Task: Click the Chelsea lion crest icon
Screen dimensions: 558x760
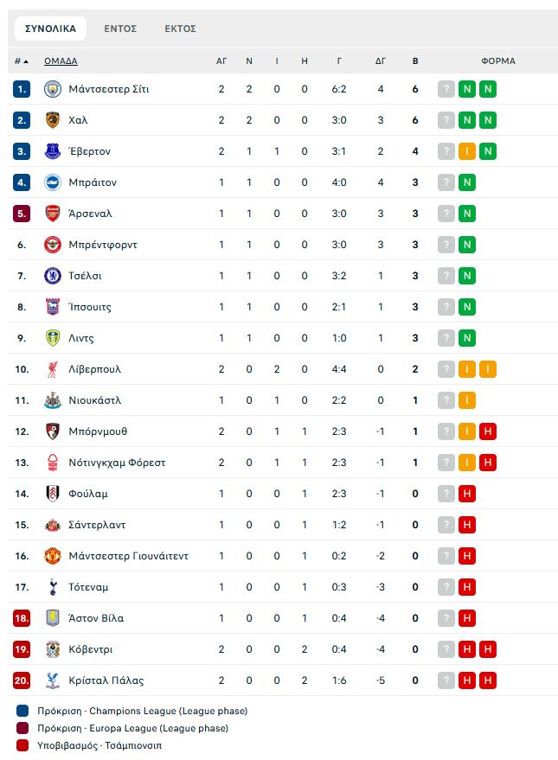Action: (x=53, y=276)
